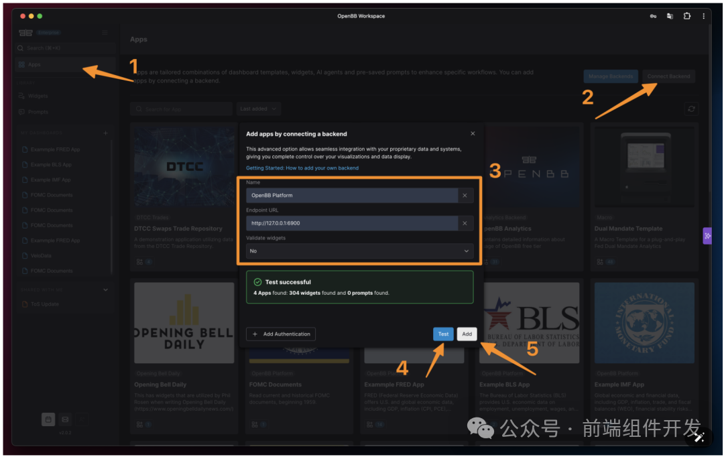Close the Add apps dialog

[x=473, y=133]
